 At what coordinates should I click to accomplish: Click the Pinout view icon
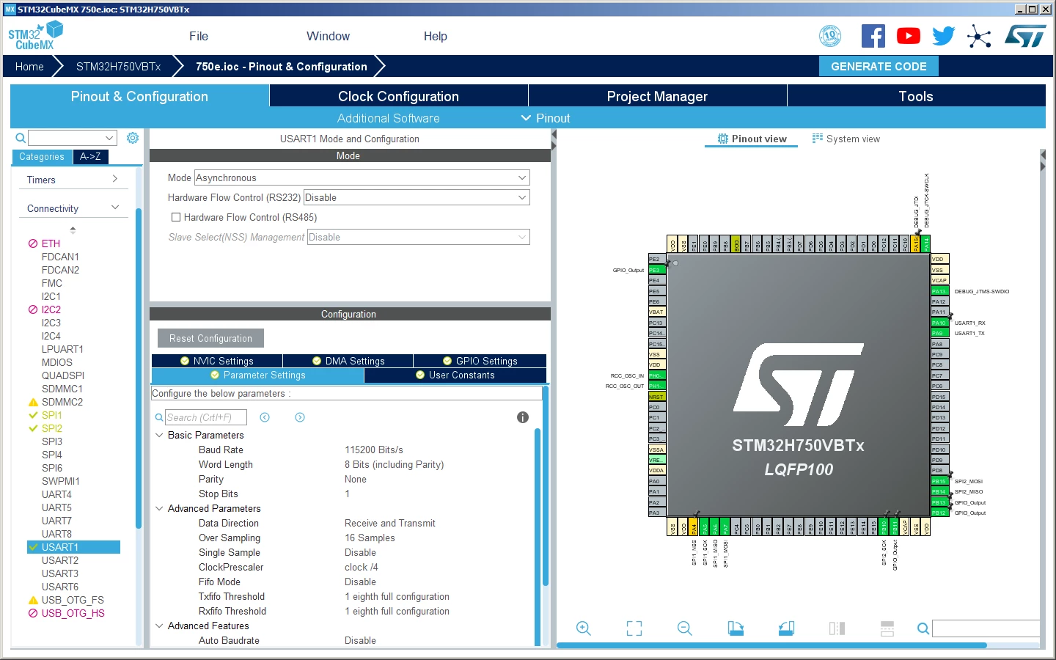[723, 139]
